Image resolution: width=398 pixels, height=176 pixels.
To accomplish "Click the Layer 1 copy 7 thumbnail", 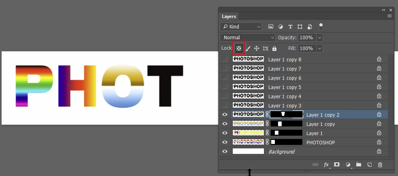I will (248, 68).
